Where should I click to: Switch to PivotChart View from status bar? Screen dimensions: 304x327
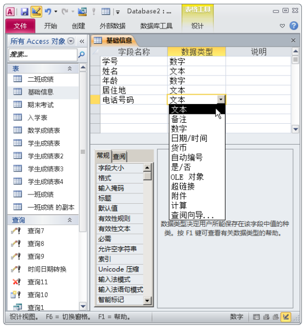click(x=275, y=317)
